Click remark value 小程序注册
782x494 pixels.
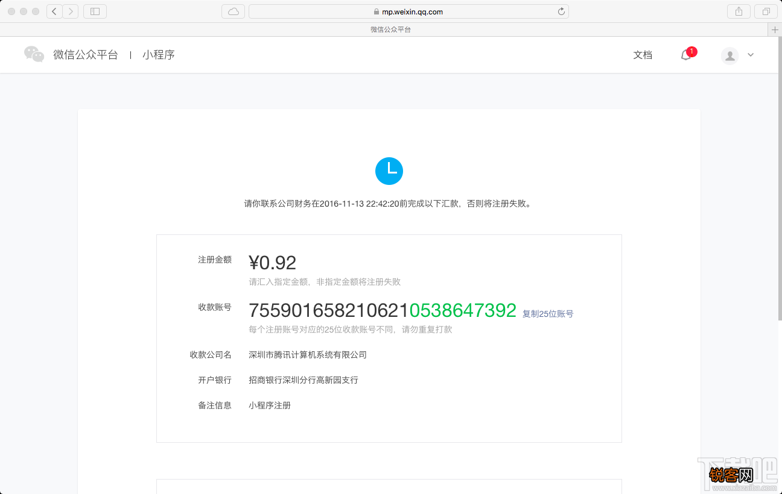click(x=270, y=405)
